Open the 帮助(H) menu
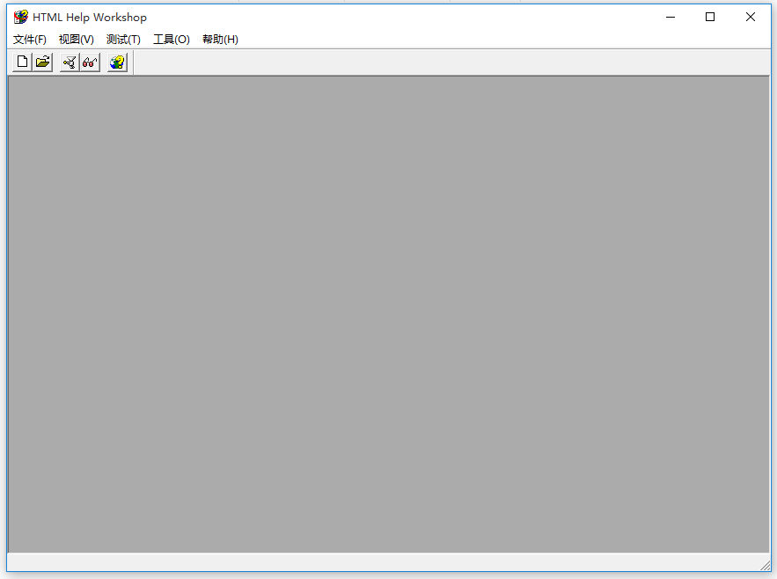The image size is (777, 579). (219, 39)
